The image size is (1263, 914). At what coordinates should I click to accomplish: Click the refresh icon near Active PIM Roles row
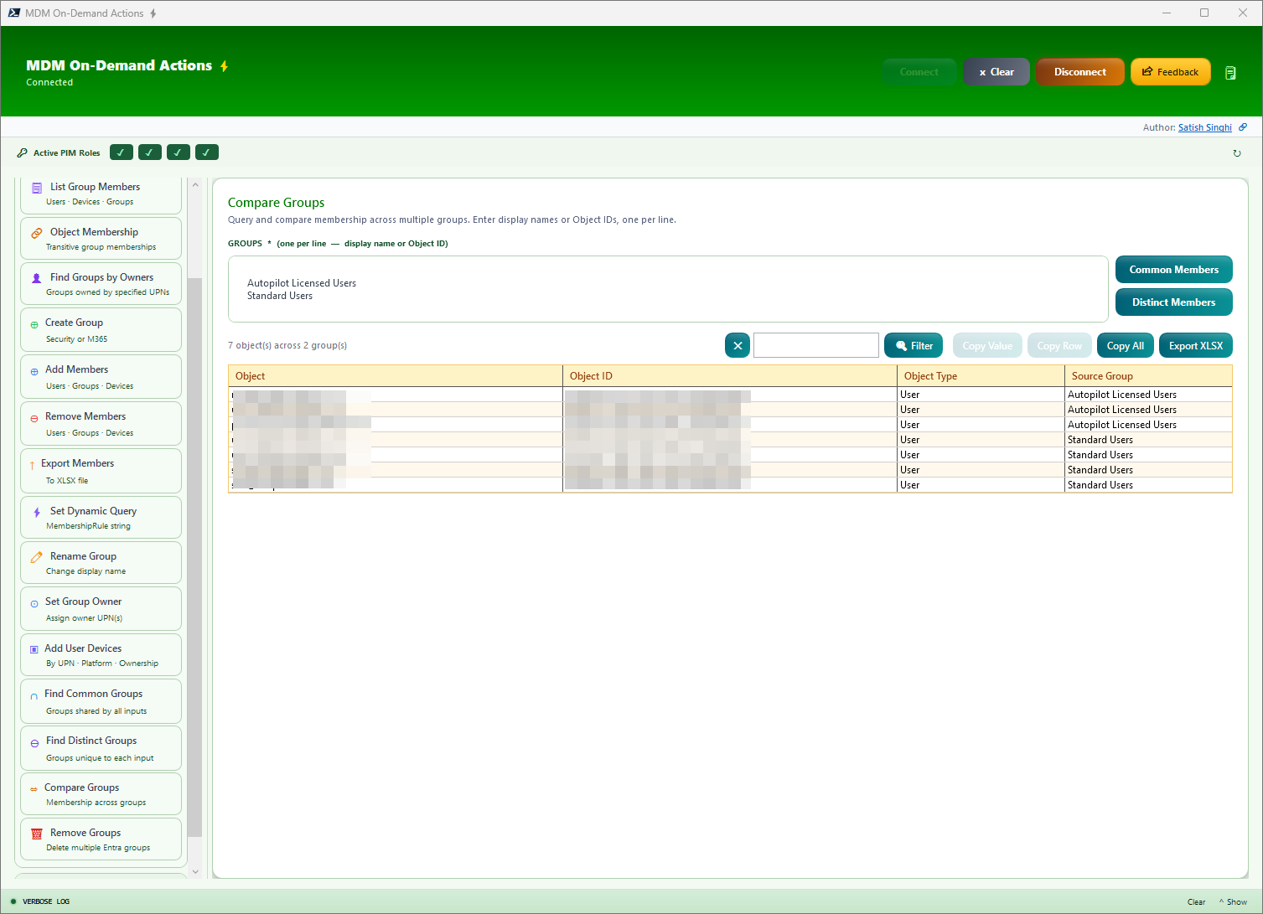tap(1238, 152)
